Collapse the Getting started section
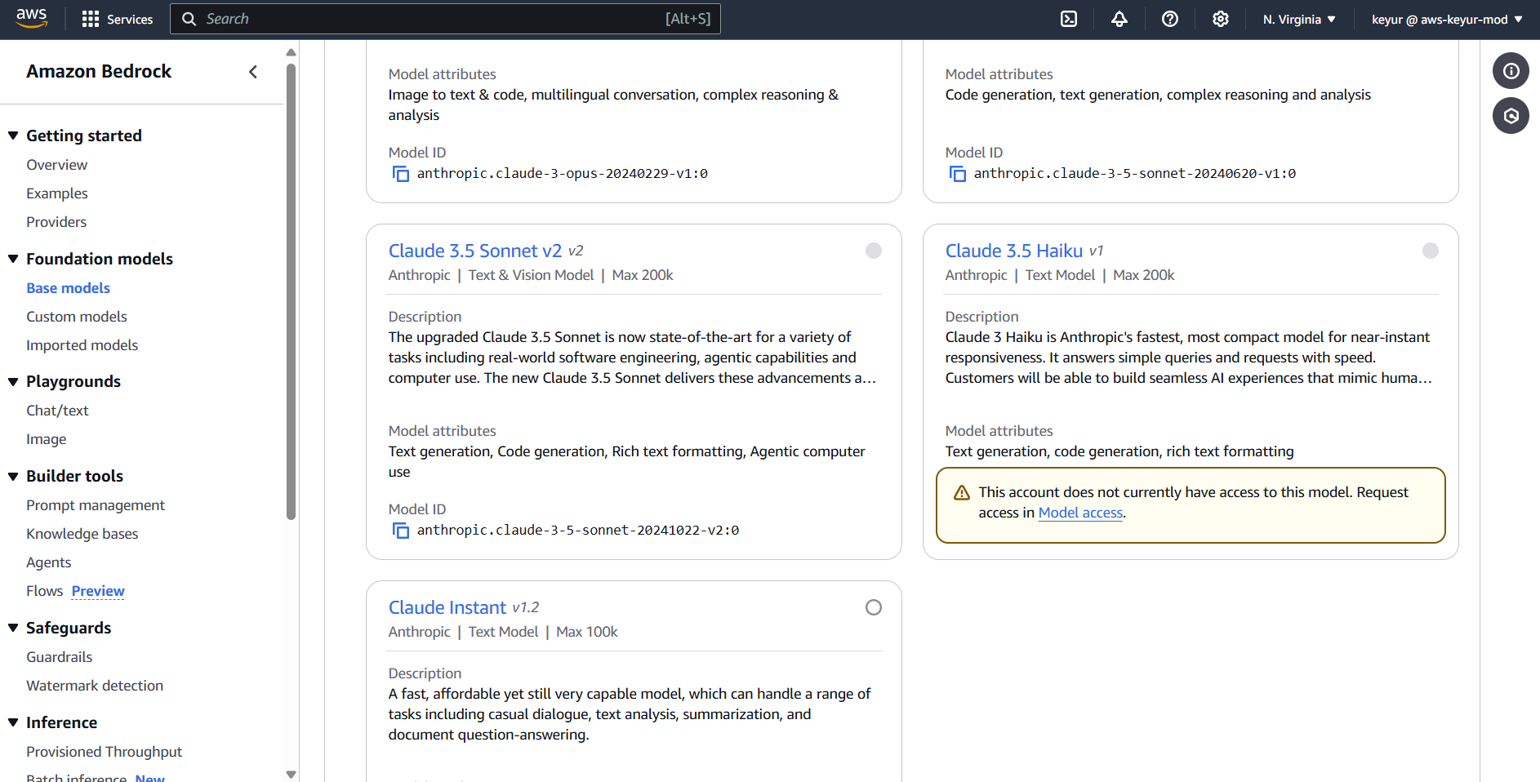Viewport: 1540px width, 782px height. 13,136
